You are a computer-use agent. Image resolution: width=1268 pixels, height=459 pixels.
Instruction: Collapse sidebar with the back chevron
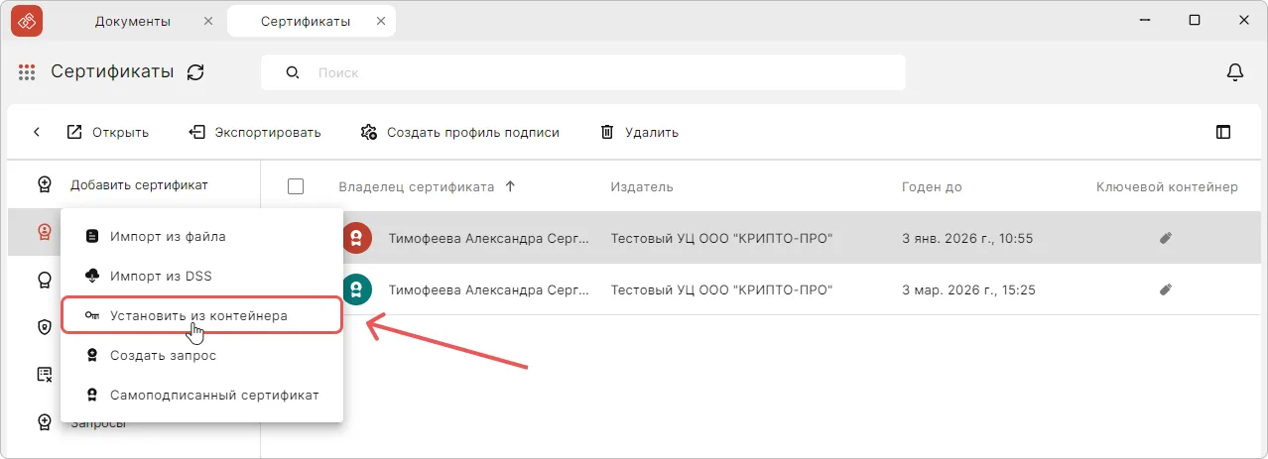point(37,132)
